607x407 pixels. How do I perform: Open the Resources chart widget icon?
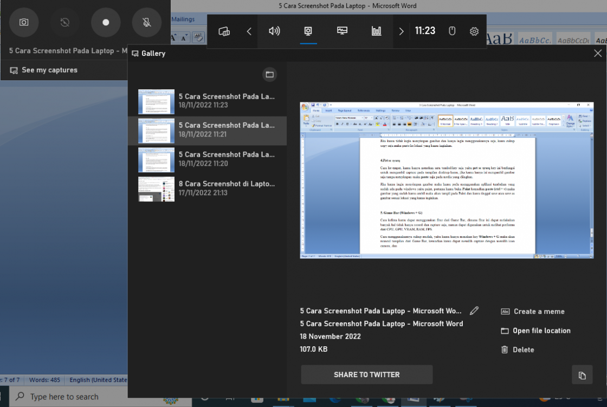point(376,31)
